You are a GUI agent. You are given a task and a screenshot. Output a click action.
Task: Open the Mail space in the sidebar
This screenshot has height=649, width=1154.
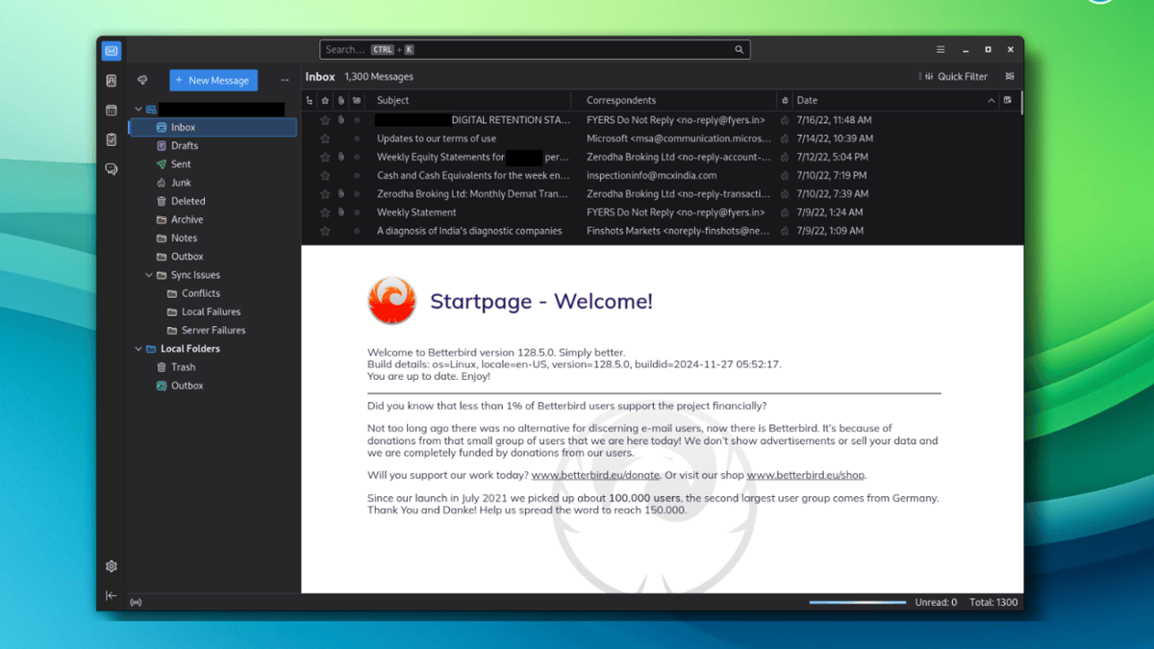pyautogui.click(x=112, y=51)
